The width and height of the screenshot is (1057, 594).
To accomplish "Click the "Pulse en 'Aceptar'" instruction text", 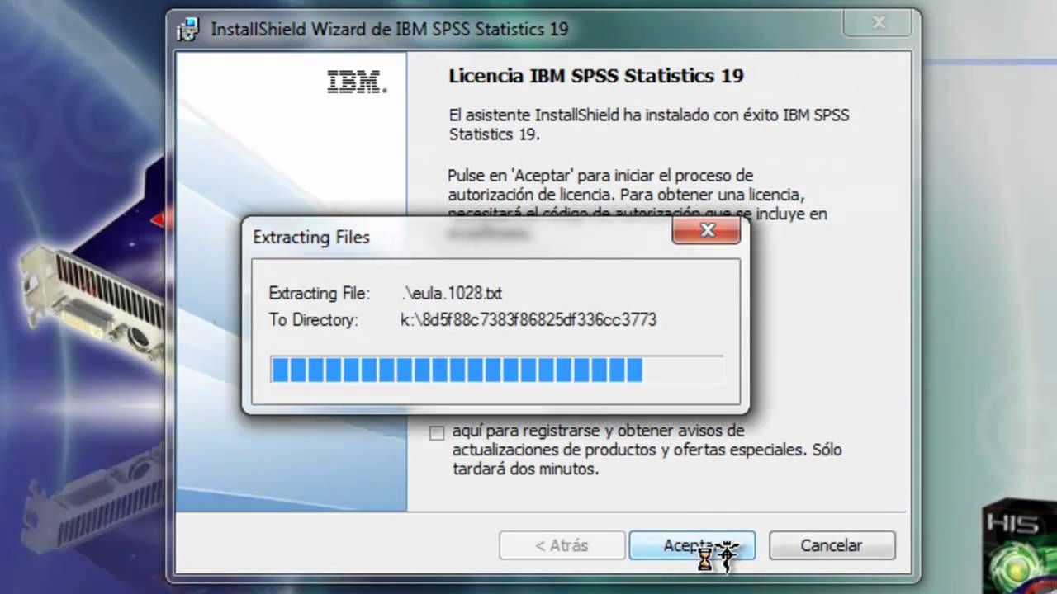I will (638, 196).
